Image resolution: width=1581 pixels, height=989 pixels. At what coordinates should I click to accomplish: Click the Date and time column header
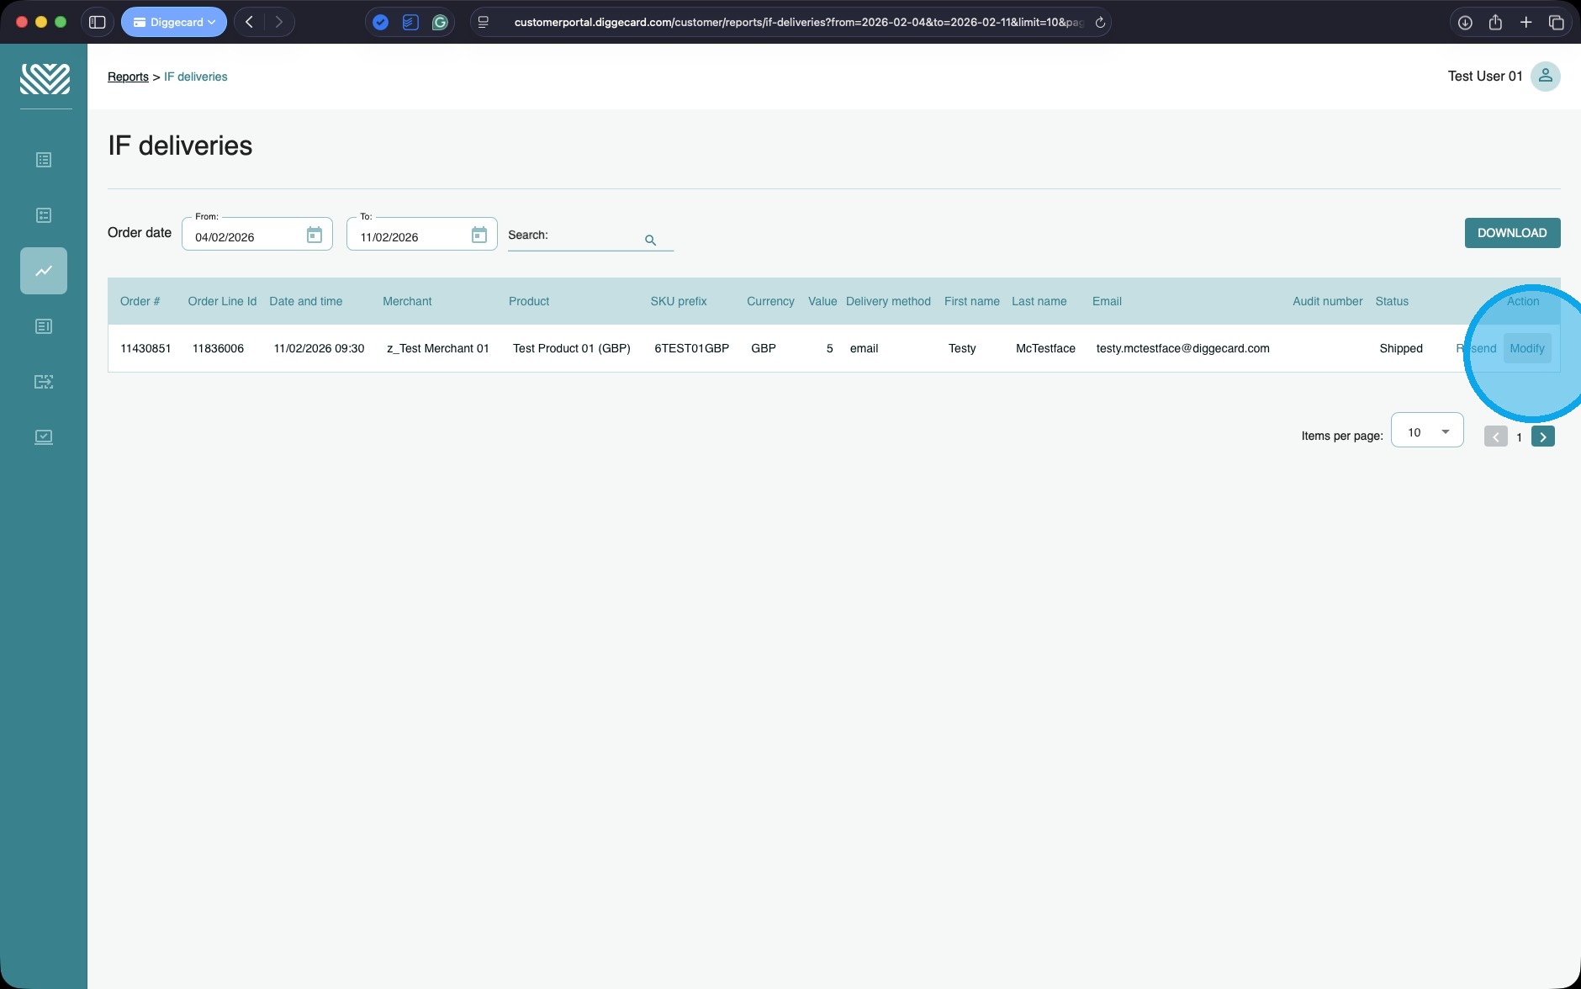[x=306, y=301]
